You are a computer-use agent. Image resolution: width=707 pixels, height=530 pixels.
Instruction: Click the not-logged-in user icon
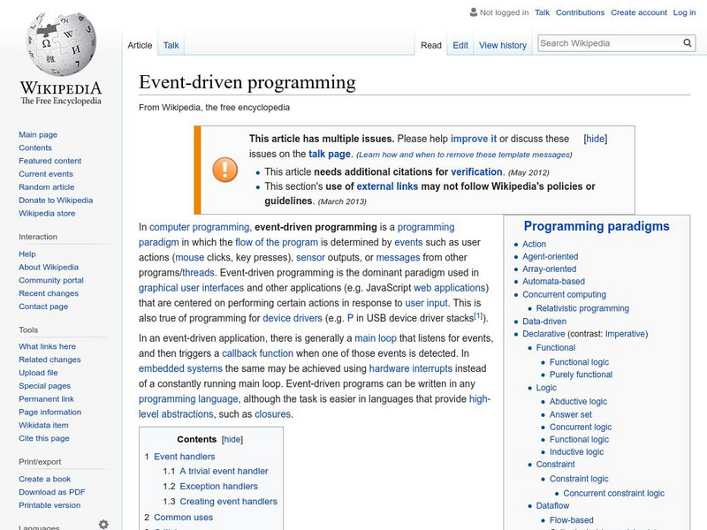click(474, 12)
